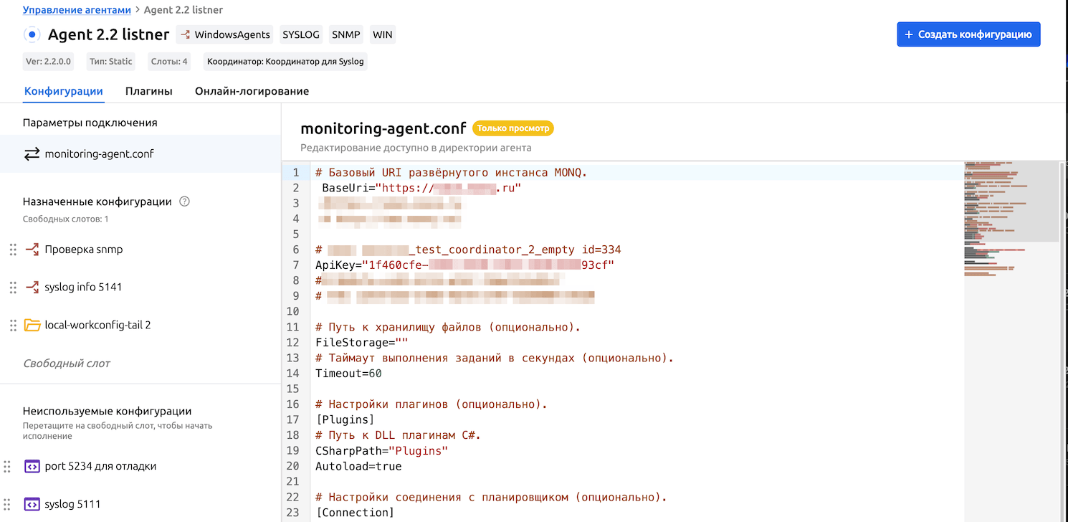The height and width of the screenshot is (522, 1068).
Task: Switch to Онлайн-логирование tab
Action: click(252, 91)
